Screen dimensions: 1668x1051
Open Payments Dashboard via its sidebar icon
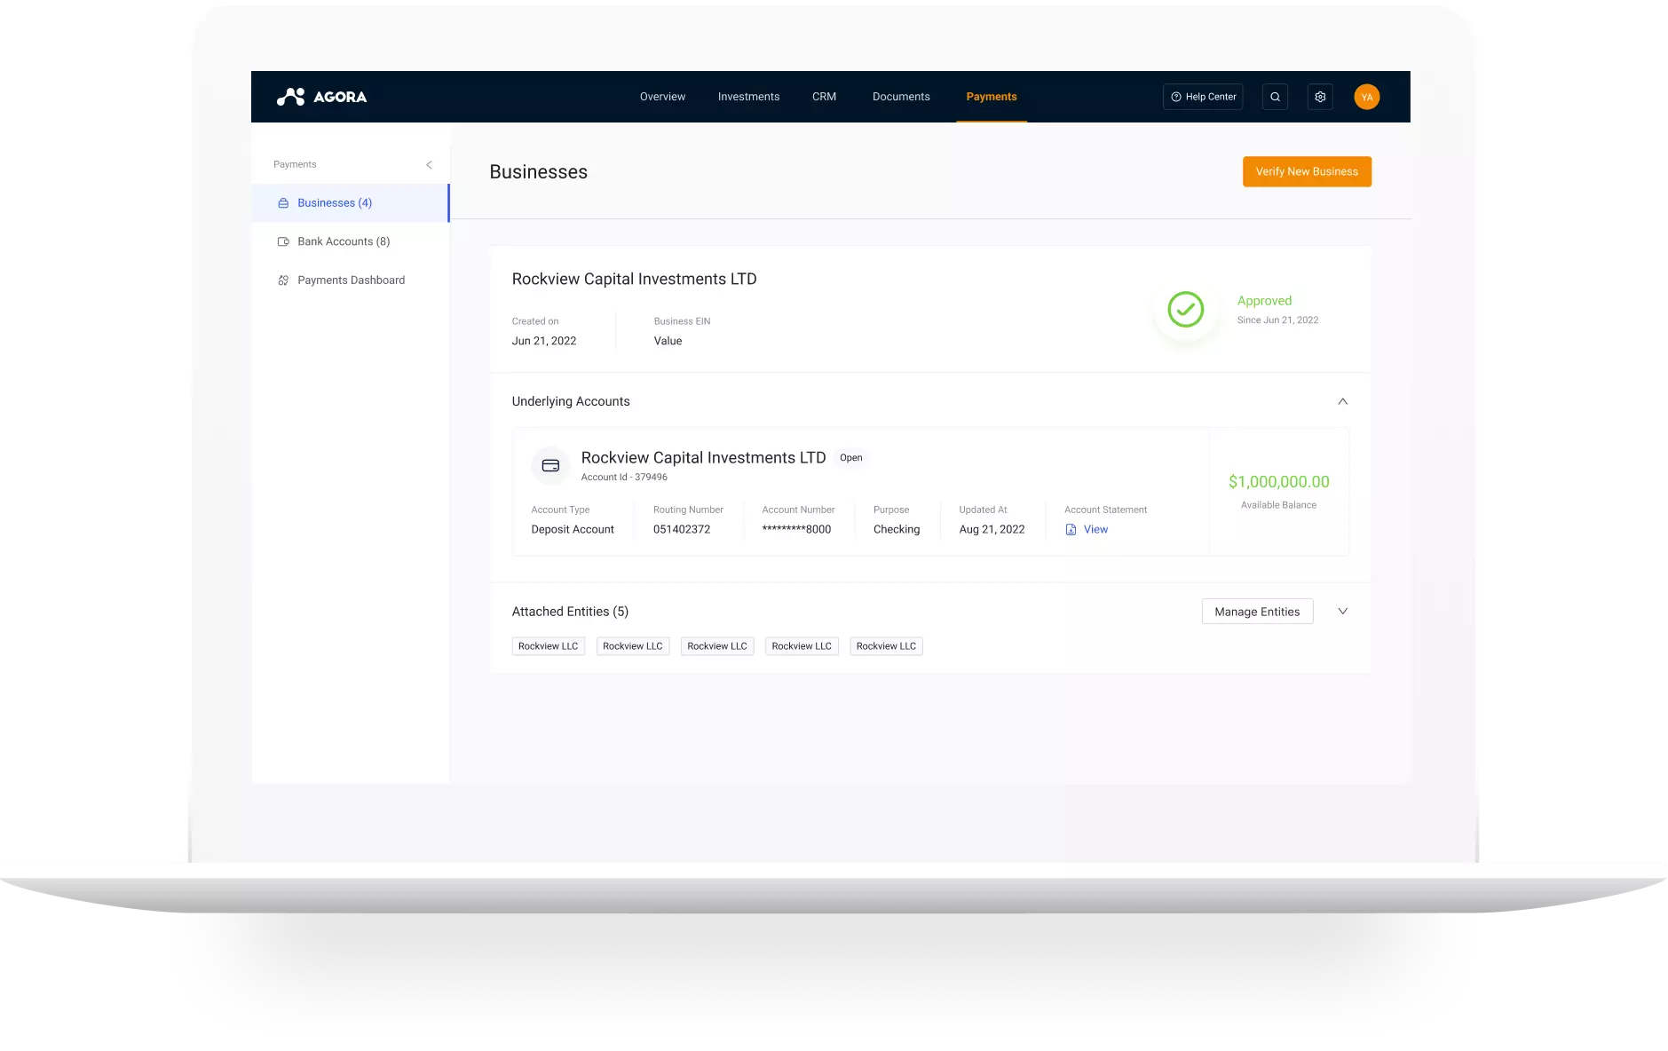(282, 280)
